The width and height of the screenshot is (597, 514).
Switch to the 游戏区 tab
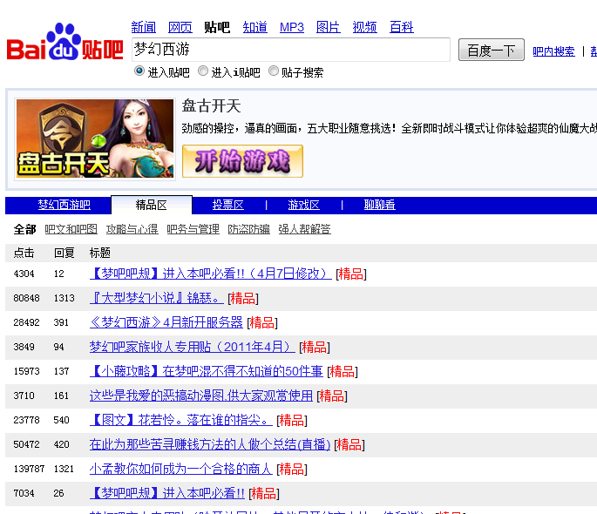(x=303, y=205)
